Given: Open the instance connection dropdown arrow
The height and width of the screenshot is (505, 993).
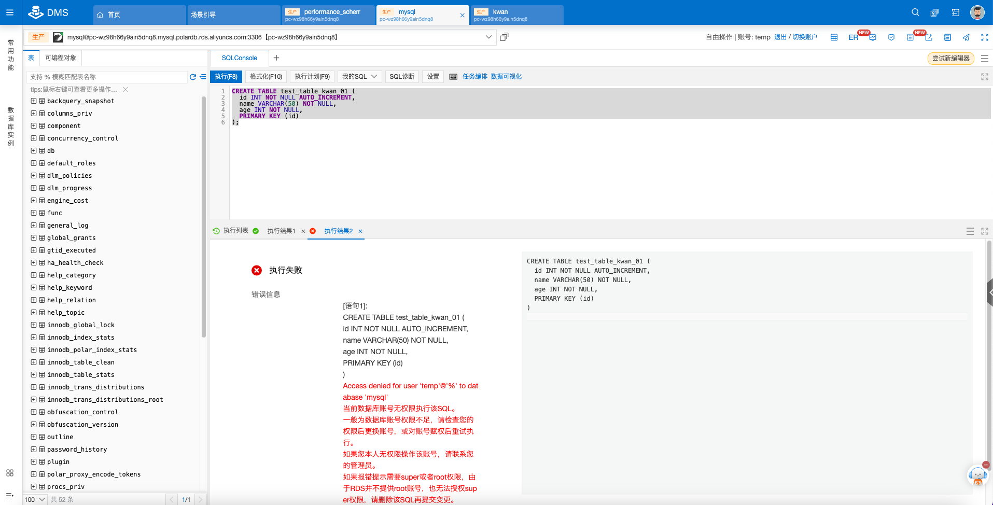Looking at the screenshot, I should click(x=488, y=37).
